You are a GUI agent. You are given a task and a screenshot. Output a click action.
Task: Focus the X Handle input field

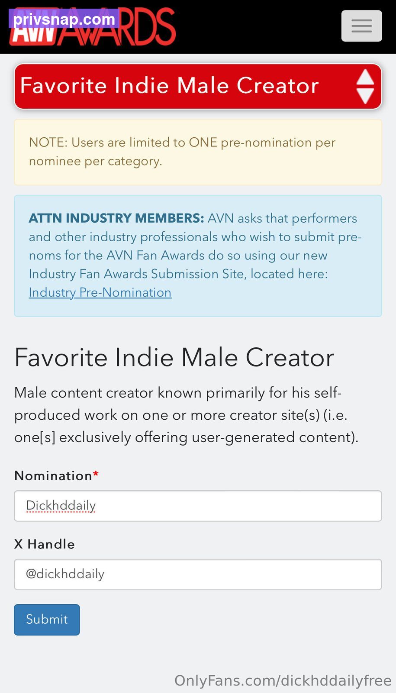click(x=198, y=574)
